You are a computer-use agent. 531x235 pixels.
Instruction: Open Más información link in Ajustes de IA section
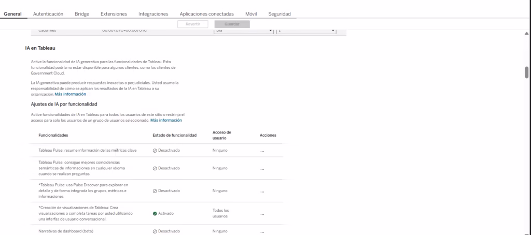click(166, 120)
